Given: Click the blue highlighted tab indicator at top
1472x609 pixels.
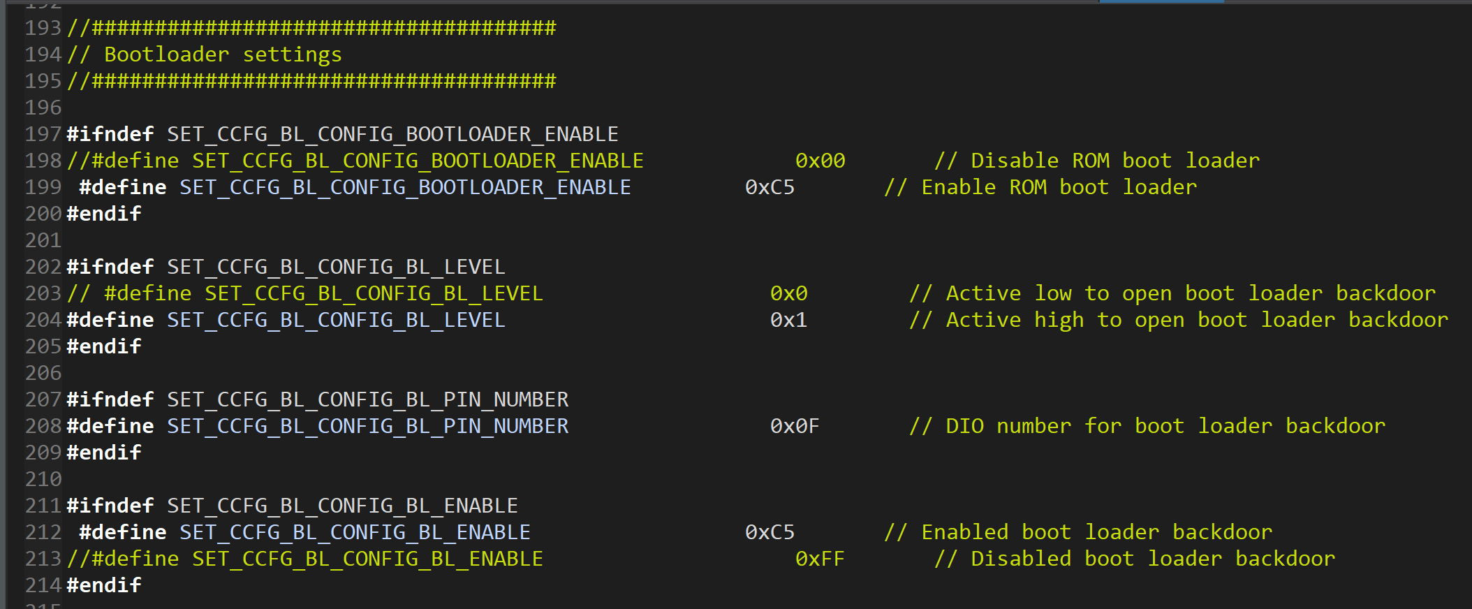Looking at the screenshot, I should (1161, 1).
